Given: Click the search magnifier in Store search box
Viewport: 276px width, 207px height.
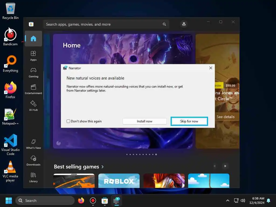Looking at the screenshot, I should (164, 24).
